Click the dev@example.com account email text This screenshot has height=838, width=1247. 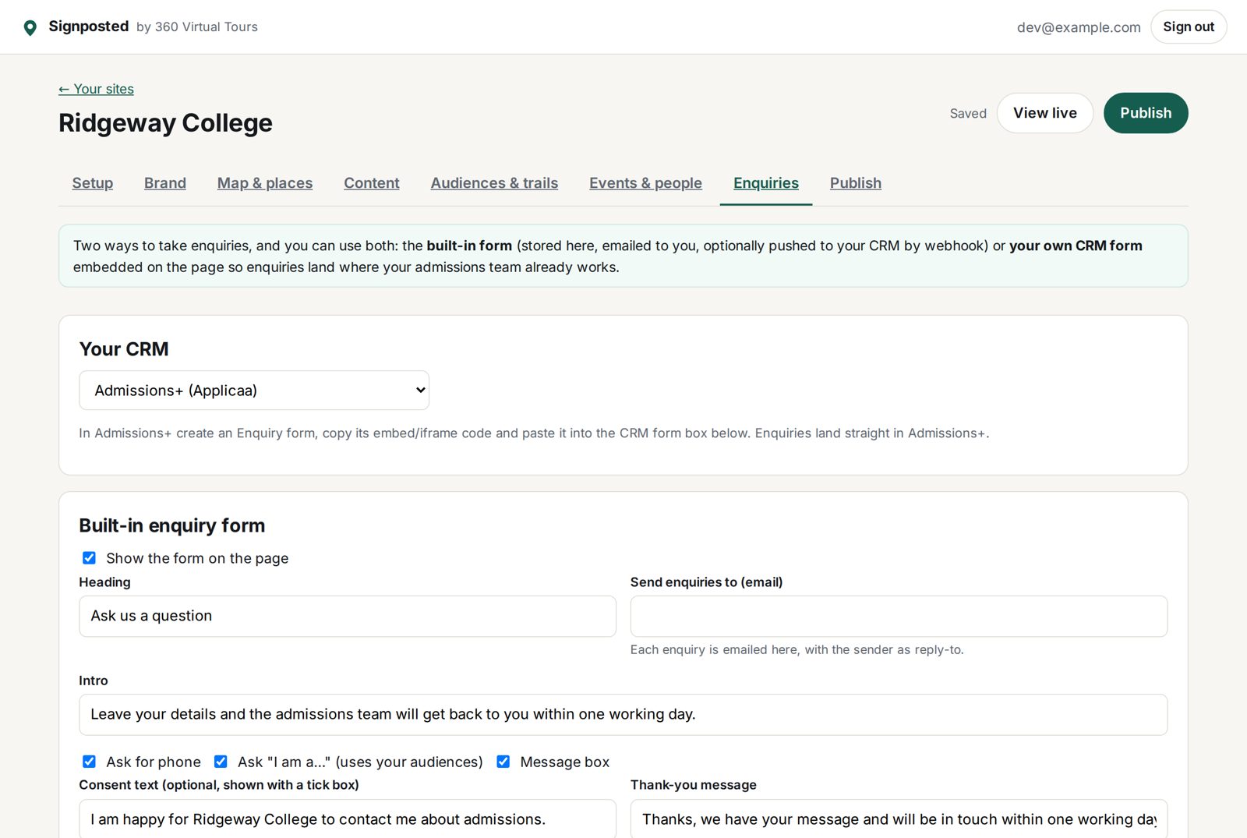click(1079, 27)
